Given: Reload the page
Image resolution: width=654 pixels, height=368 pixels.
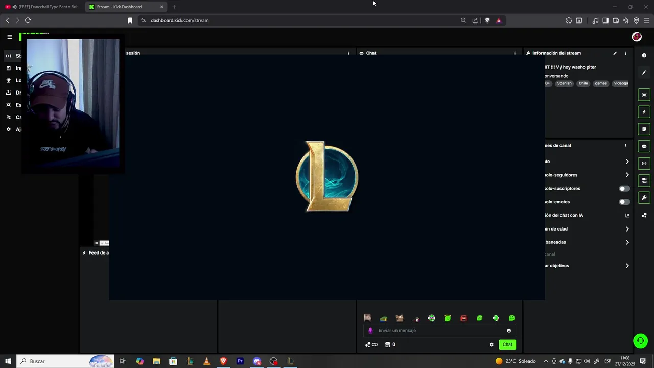Looking at the screenshot, I should tap(28, 20).
